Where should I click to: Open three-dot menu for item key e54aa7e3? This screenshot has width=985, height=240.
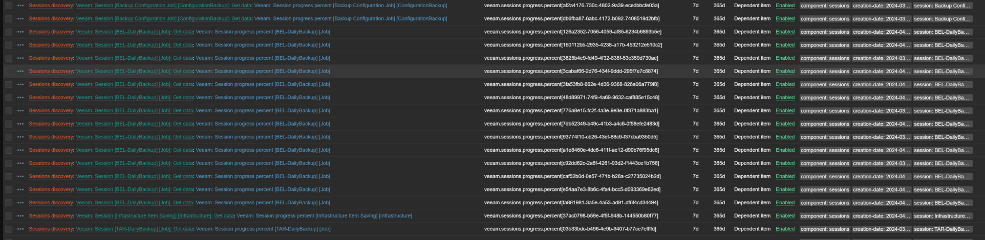20,189
